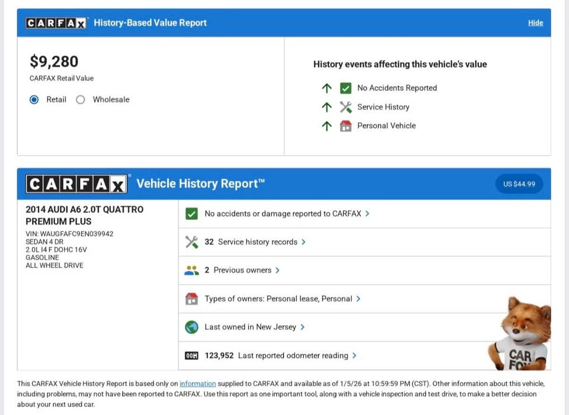
Task: Click the up arrow next to Personal Vehicle
Action: [x=327, y=126]
